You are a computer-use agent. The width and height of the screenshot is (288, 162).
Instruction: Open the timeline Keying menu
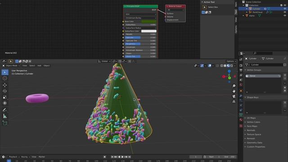point(25,157)
